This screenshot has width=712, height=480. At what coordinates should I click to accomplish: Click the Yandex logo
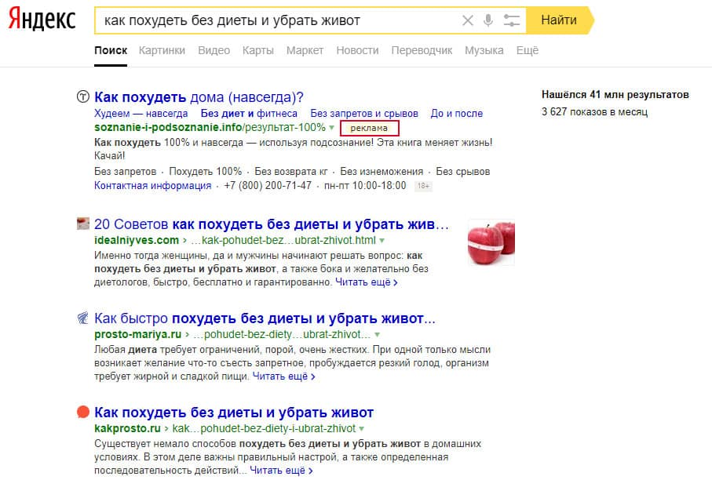click(x=42, y=20)
